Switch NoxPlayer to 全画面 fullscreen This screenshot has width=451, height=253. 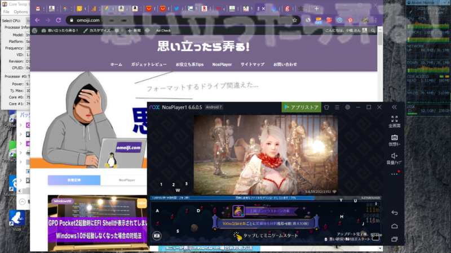tap(394, 121)
